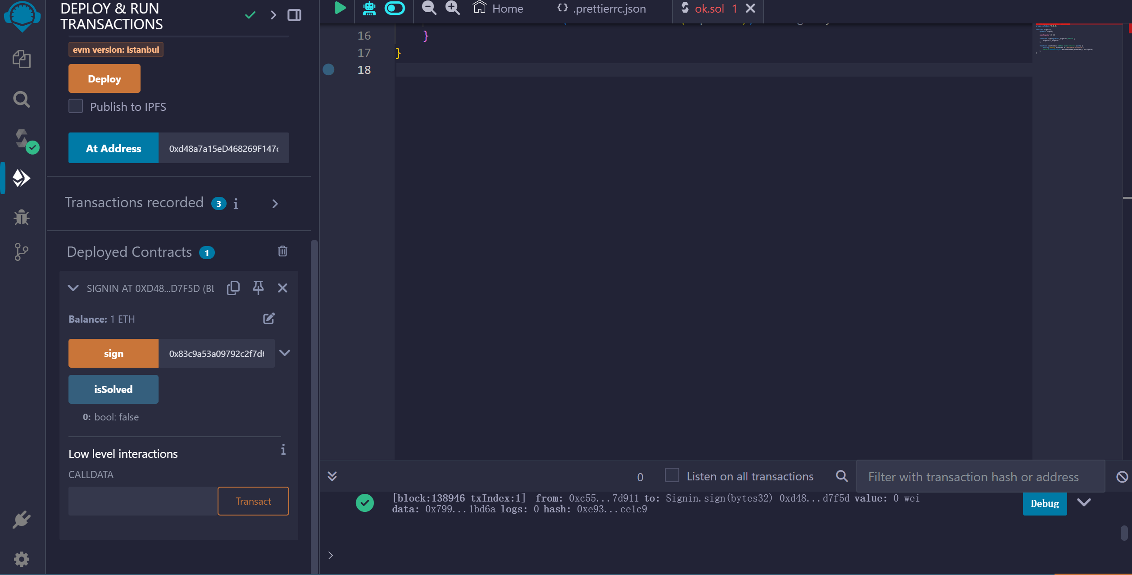This screenshot has width=1132, height=575.
Task: Check the Publish to IPFS checkbox
Action: point(76,106)
